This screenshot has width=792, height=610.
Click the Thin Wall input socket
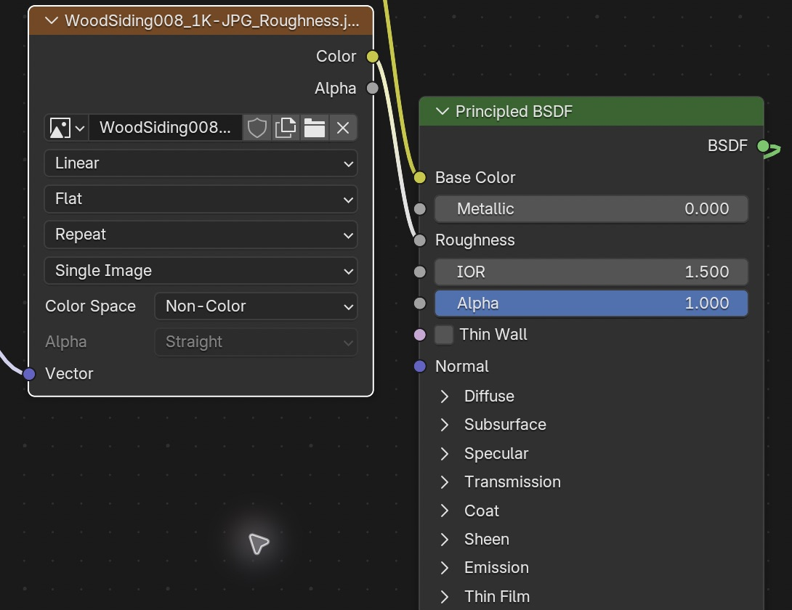pos(420,335)
